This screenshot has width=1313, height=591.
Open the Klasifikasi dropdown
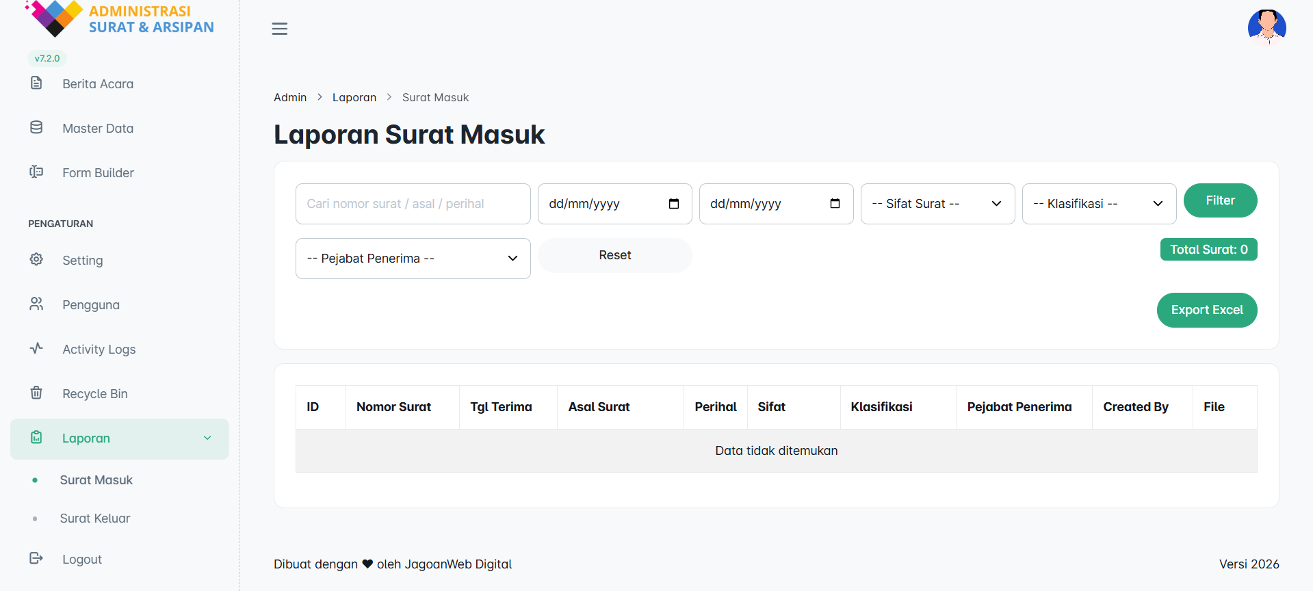click(x=1098, y=204)
